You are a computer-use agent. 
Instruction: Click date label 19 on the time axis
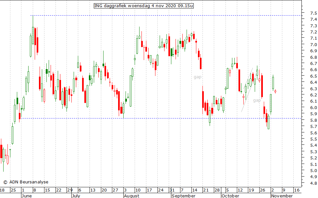[x=251, y=190]
